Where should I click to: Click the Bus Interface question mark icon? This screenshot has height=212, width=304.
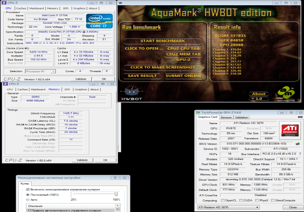pos(300,154)
